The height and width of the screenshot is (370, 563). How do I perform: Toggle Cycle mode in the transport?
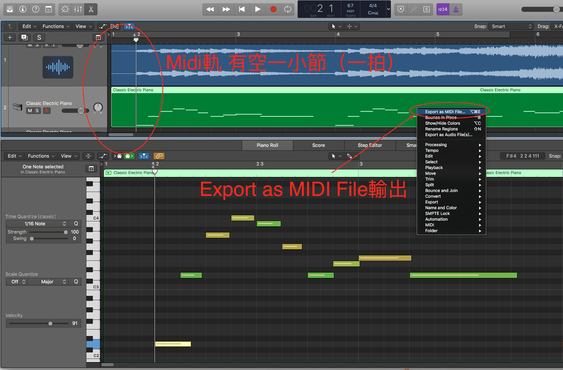point(288,9)
